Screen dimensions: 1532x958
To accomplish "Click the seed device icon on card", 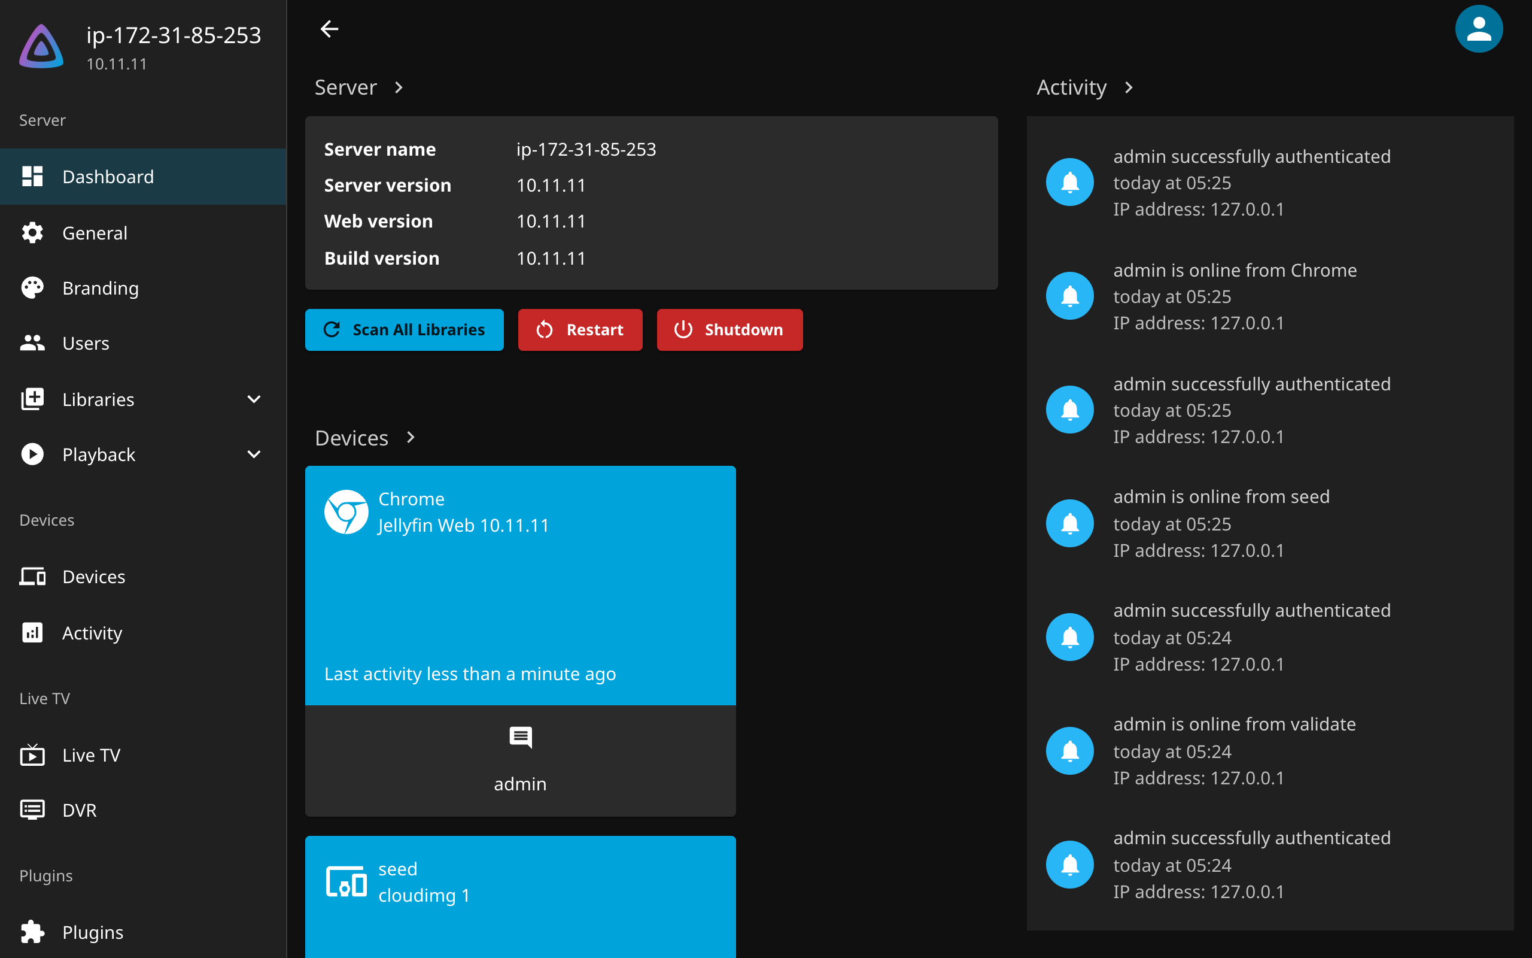I will [x=346, y=881].
